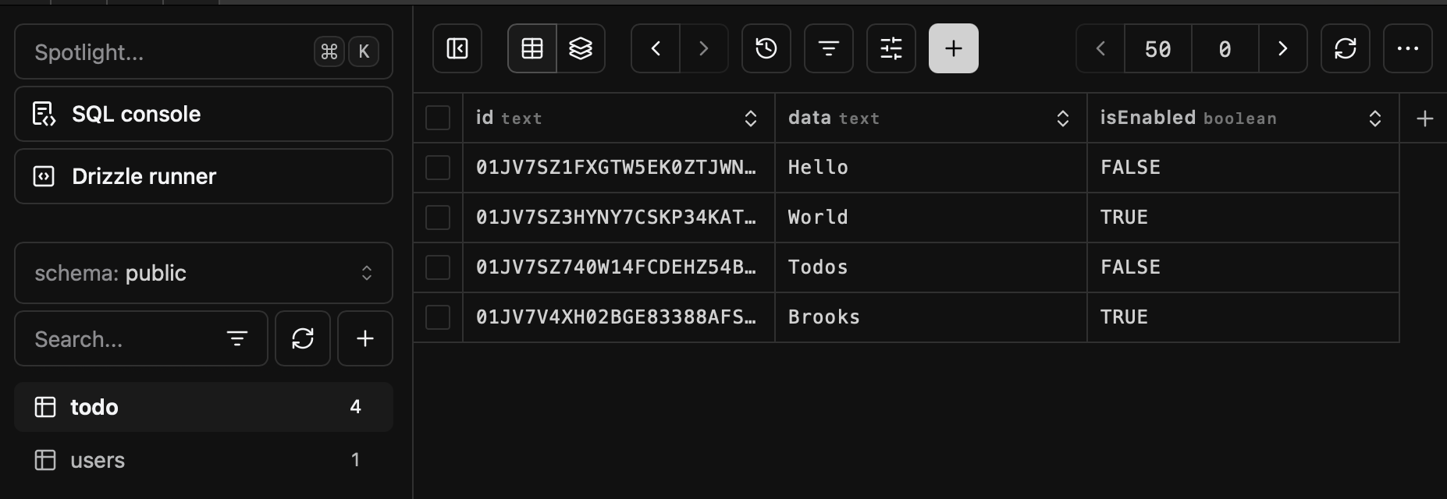Add a new record with plus button

click(954, 48)
